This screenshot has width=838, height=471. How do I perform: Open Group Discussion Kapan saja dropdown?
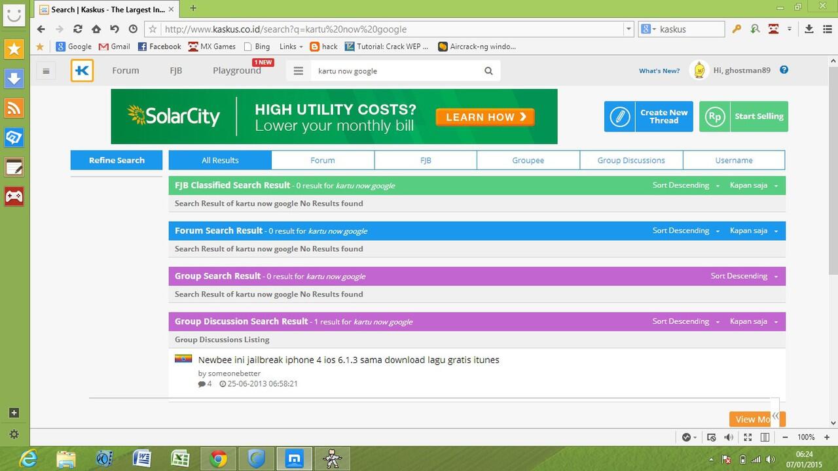click(x=754, y=321)
